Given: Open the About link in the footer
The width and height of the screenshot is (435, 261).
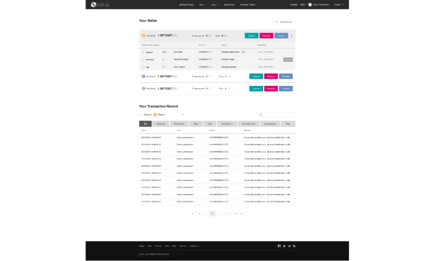Looking at the screenshot, I should tap(141, 246).
